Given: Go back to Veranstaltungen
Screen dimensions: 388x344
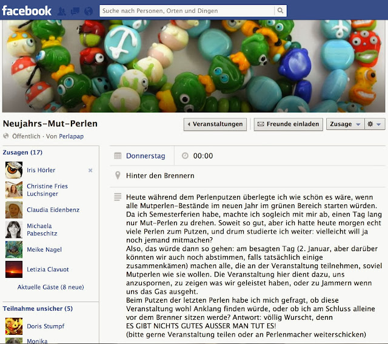Looking at the screenshot, I should [x=215, y=124].
